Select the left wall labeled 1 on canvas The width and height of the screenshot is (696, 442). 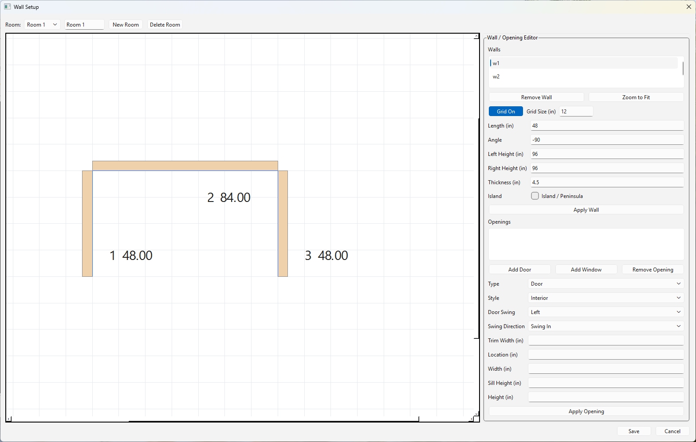tap(87, 224)
